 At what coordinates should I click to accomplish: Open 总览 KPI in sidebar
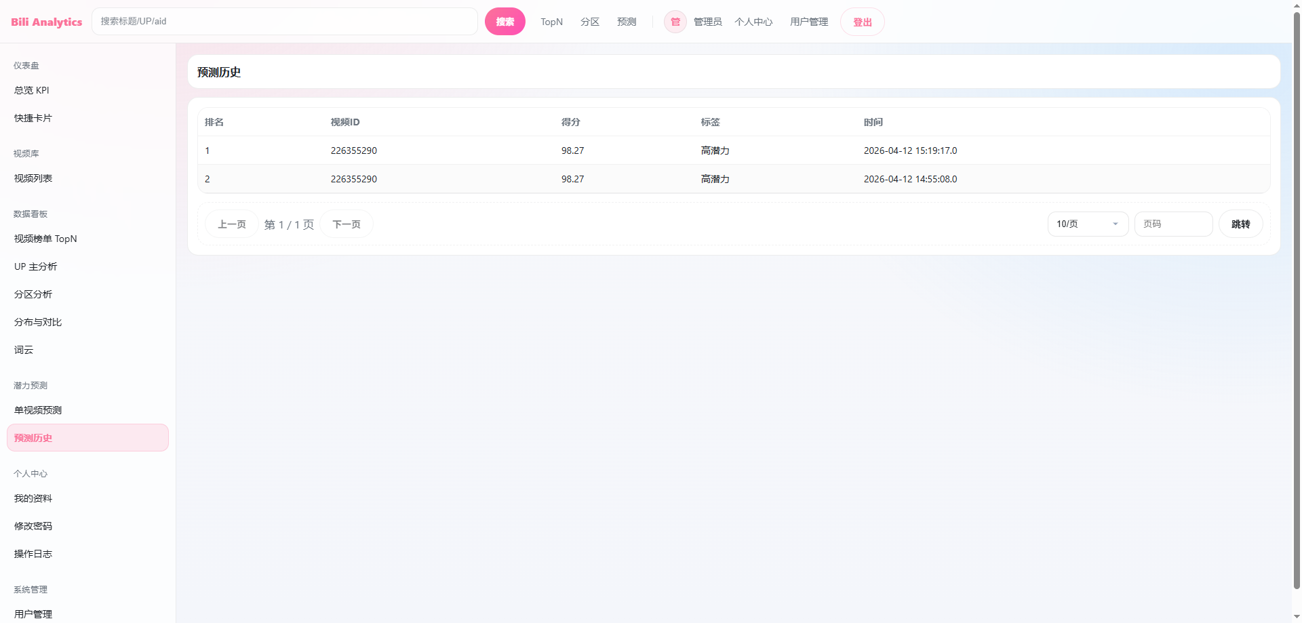tap(32, 90)
